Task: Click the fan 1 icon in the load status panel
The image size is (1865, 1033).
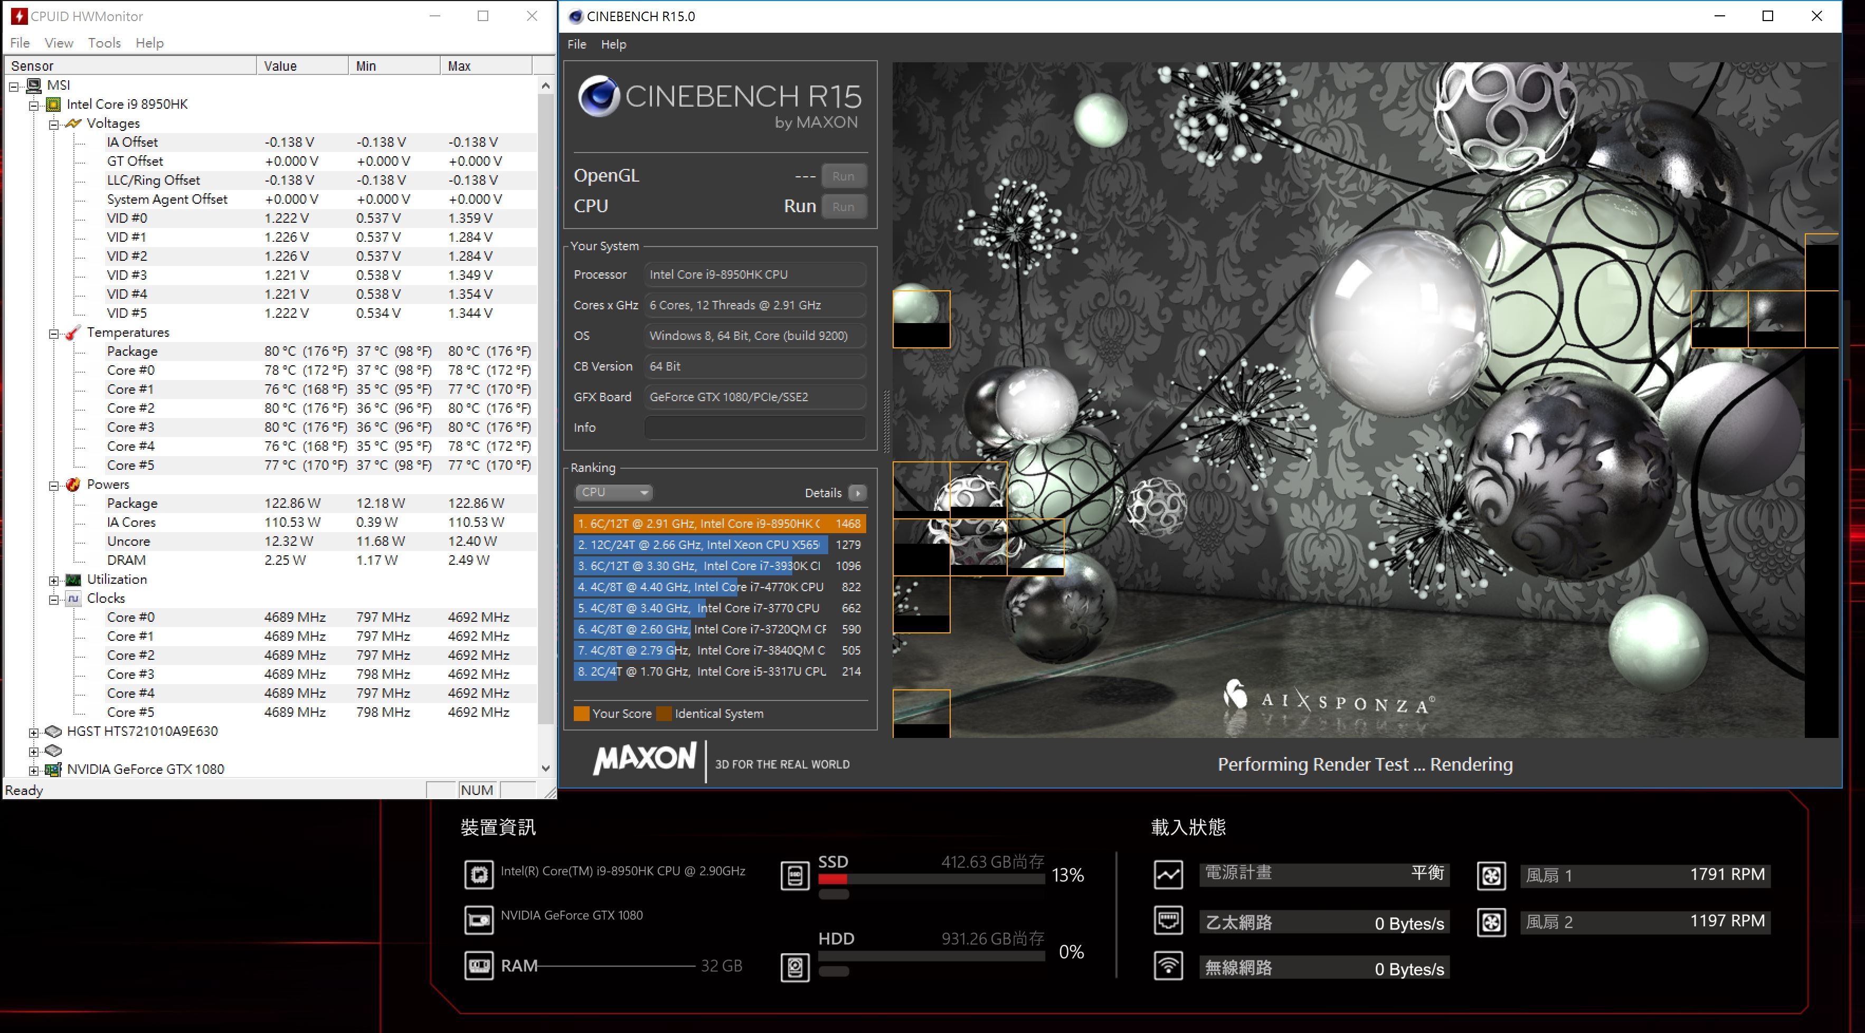Action: pos(1491,876)
